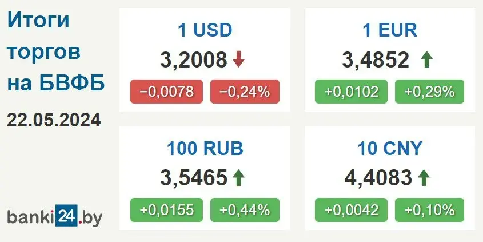
Task: Select the +0,0155 RUB change badge
Action: pyautogui.click(x=167, y=210)
